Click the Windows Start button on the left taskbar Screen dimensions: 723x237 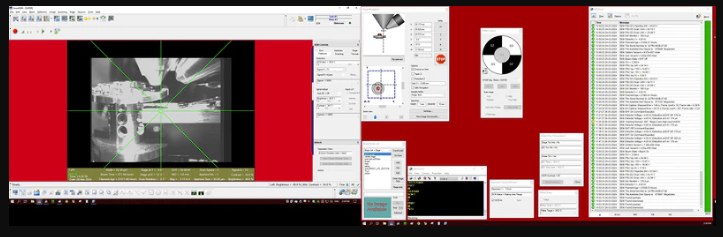point(12,202)
